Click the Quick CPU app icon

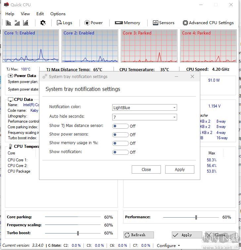6,5
